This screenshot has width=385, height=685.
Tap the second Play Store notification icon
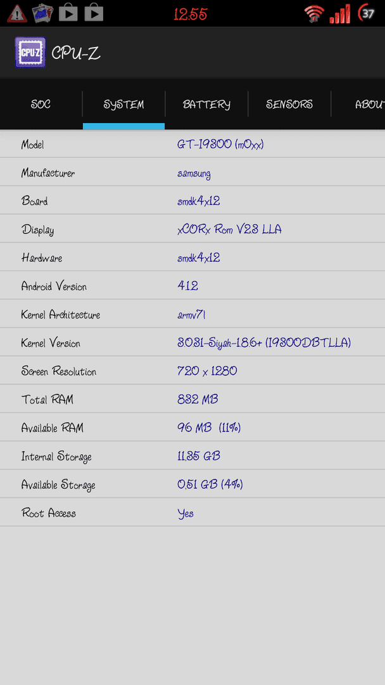coord(94,13)
